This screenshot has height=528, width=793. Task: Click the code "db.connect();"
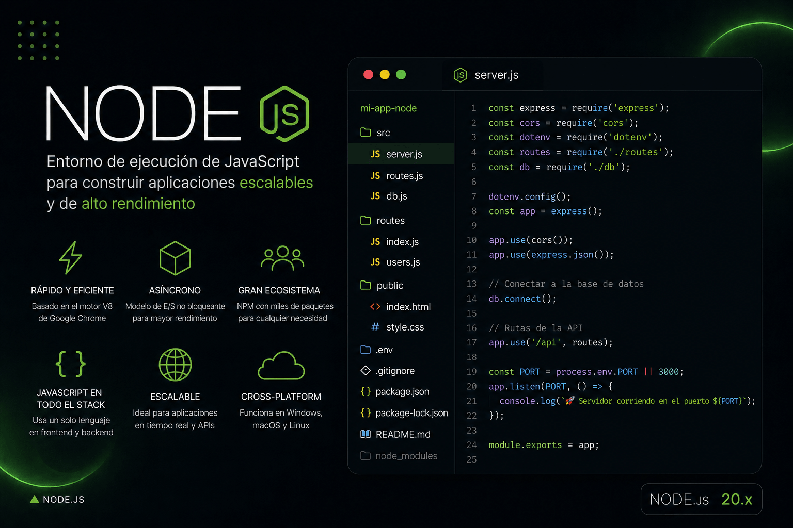[522, 299]
